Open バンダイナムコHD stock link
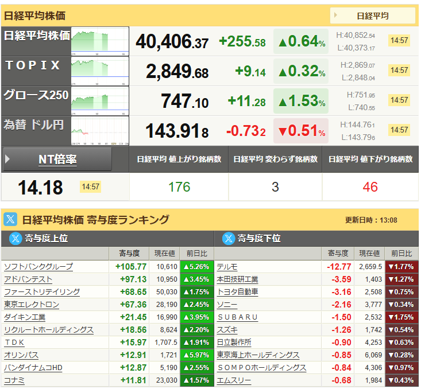421x389 pixels. [x=33, y=368]
